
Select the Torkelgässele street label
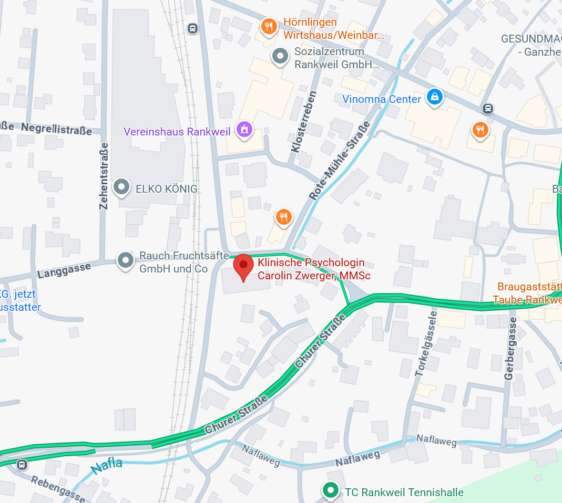(426, 344)
